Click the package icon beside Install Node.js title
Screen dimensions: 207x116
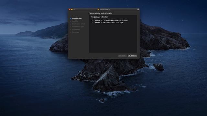click(98, 9)
